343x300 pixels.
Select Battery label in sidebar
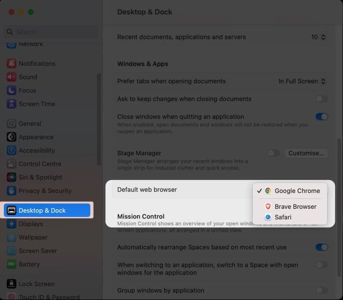click(x=29, y=264)
